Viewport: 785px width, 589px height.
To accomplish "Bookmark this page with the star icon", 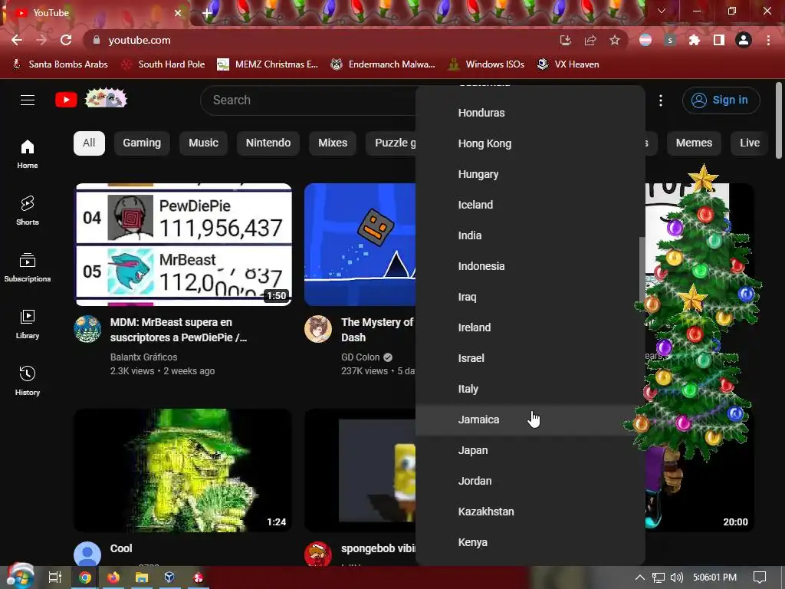I will point(615,40).
